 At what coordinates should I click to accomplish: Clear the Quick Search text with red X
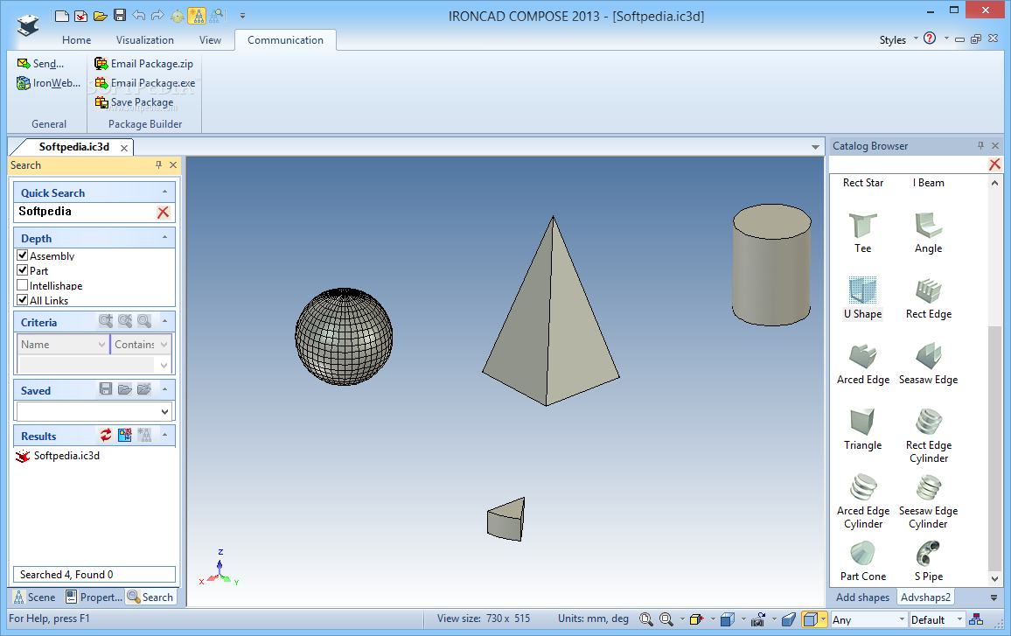pos(164,213)
